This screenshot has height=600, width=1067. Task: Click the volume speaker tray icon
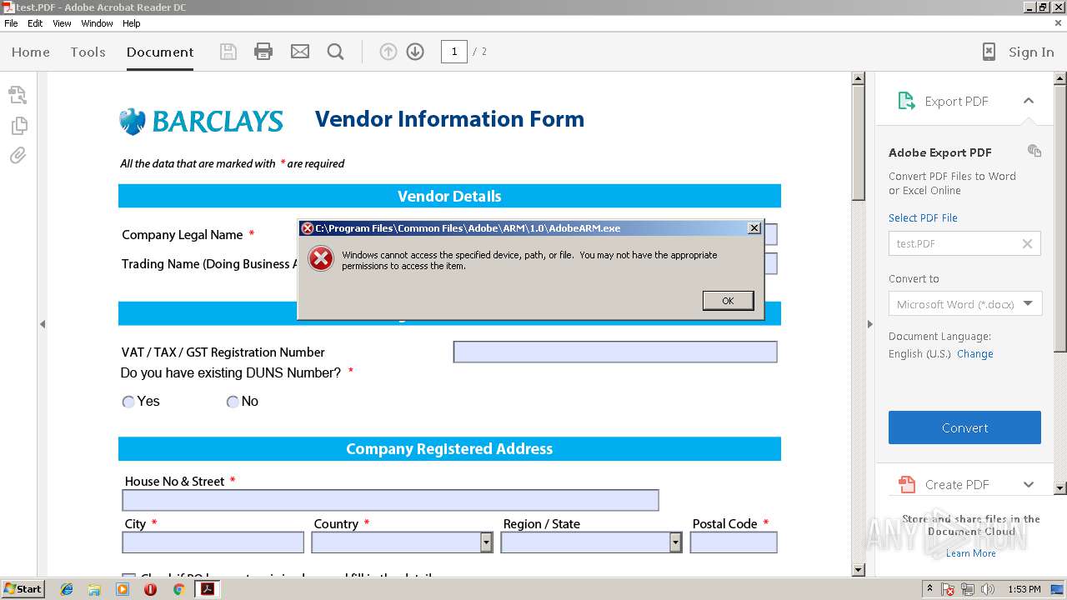[988, 589]
